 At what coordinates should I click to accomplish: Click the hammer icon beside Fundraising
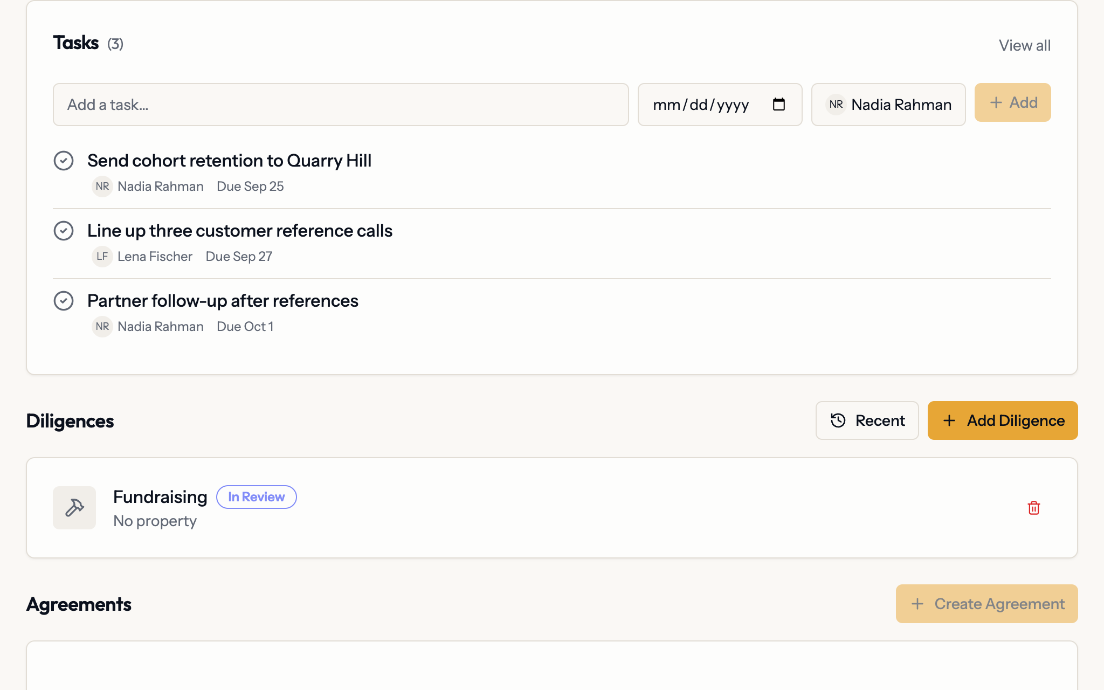point(74,508)
